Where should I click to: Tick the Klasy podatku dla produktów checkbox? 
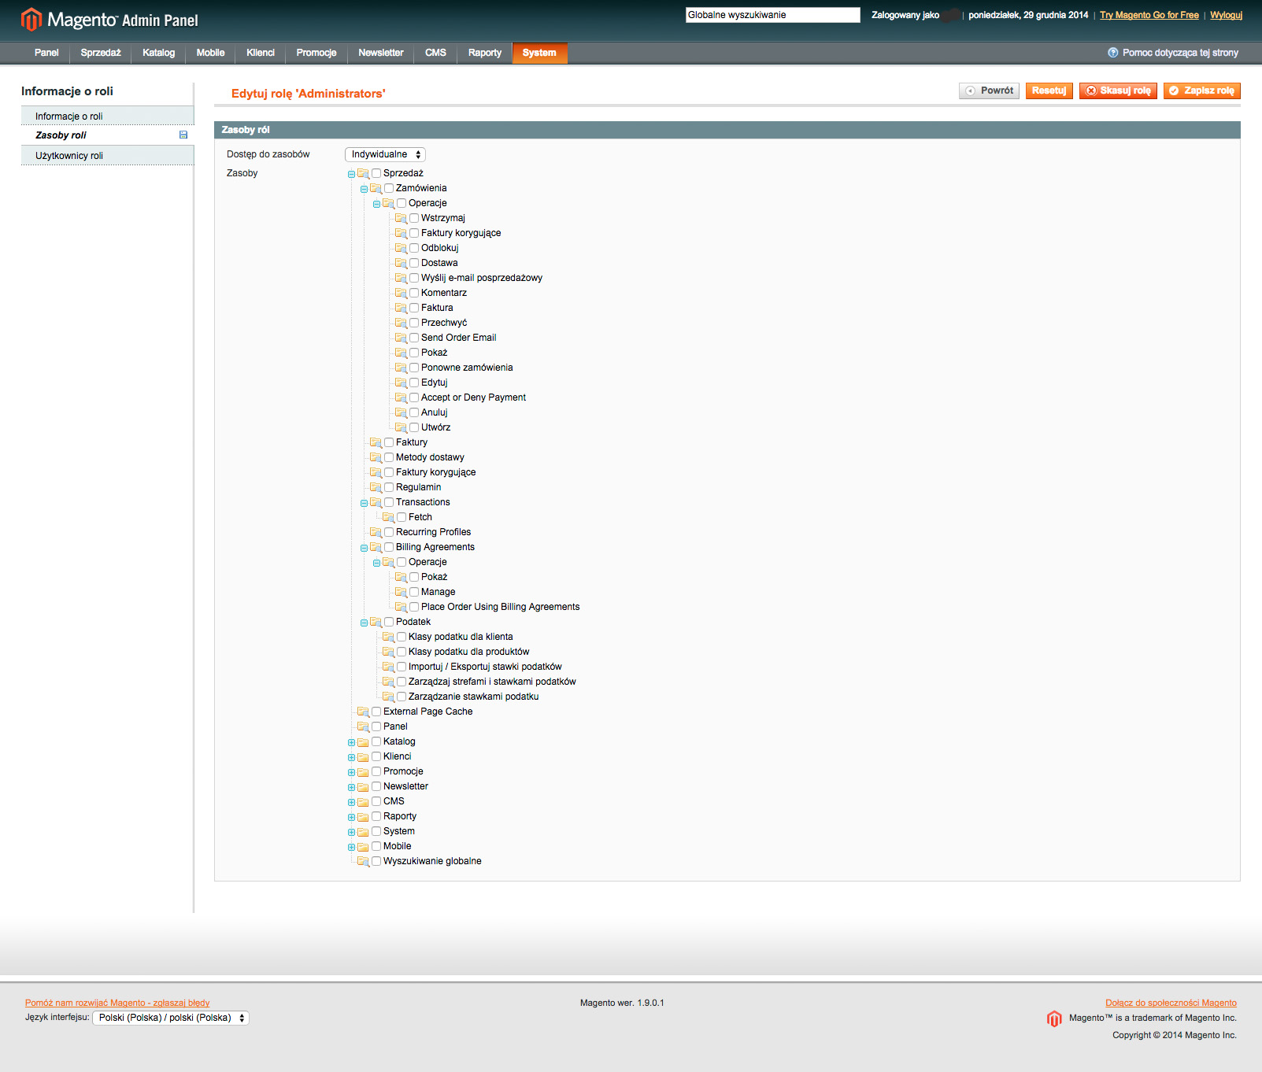(402, 652)
